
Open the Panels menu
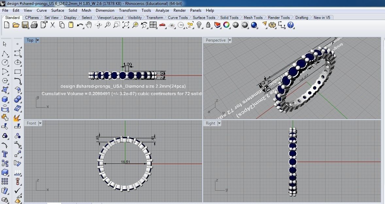pyautogui.click(x=196, y=10)
